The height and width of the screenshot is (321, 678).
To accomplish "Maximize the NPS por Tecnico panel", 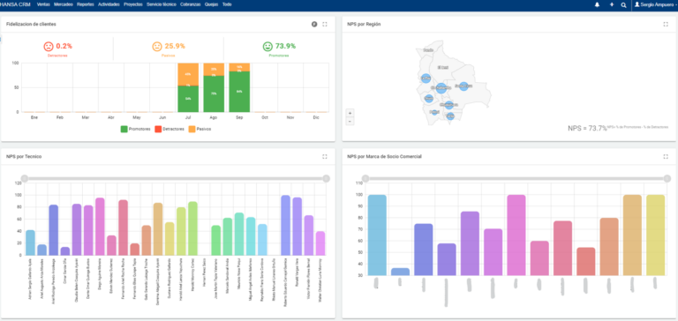I will [x=325, y=157].
